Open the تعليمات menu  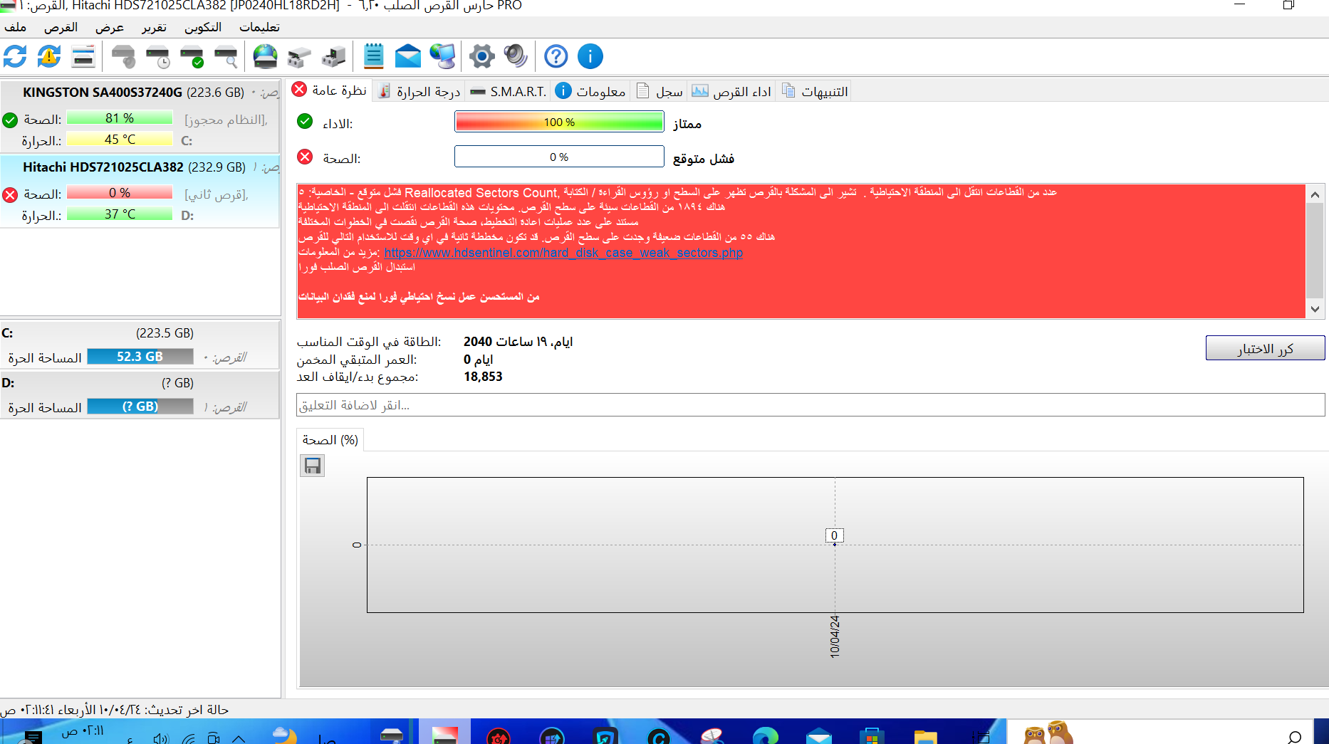pyautogui.click(x=259, y=27)
